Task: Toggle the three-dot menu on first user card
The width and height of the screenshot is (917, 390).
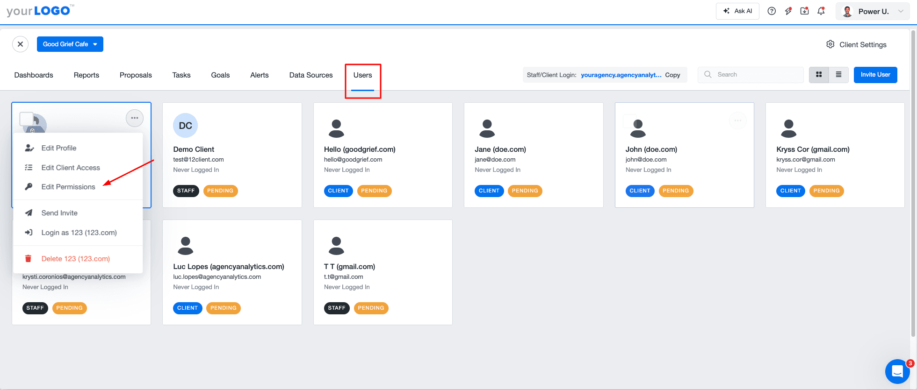Action: pyautogui.click(x=135, y=118)
